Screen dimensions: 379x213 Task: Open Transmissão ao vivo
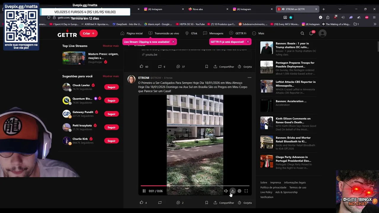(x=163, y=33)
